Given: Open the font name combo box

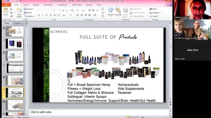Looking at the screenshot, I should click(45, 10).
